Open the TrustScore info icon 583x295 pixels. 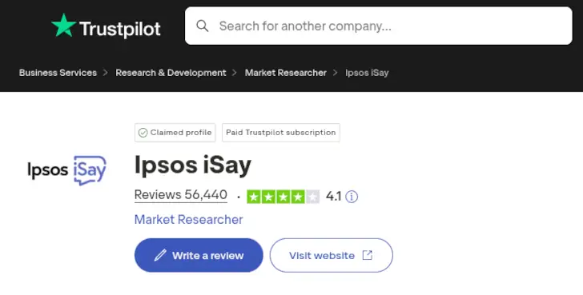pyautogui.click(x=352, y=197)
